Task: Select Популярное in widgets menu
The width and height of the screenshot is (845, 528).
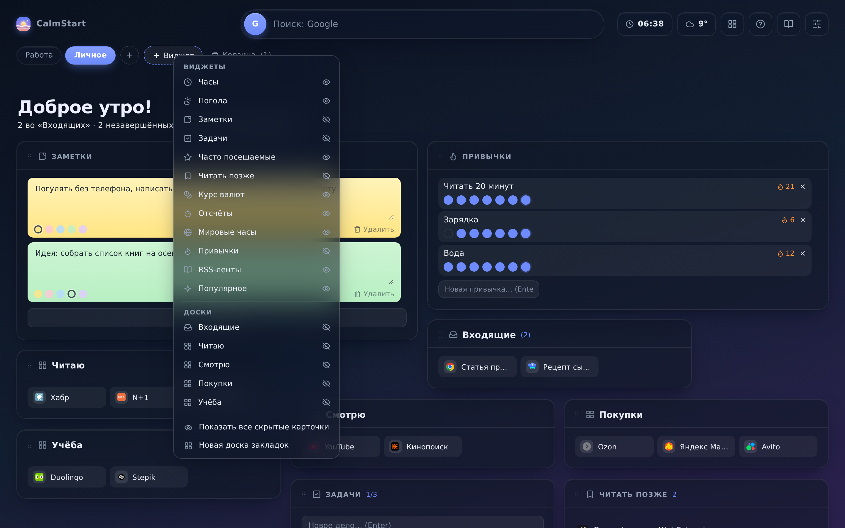Action: [256, 288]
